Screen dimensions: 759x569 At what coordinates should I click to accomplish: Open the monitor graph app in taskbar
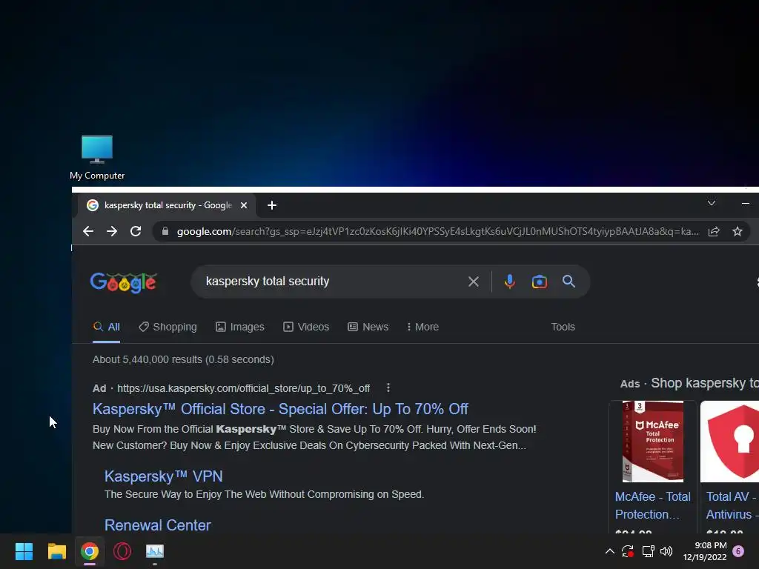point(155,551)
